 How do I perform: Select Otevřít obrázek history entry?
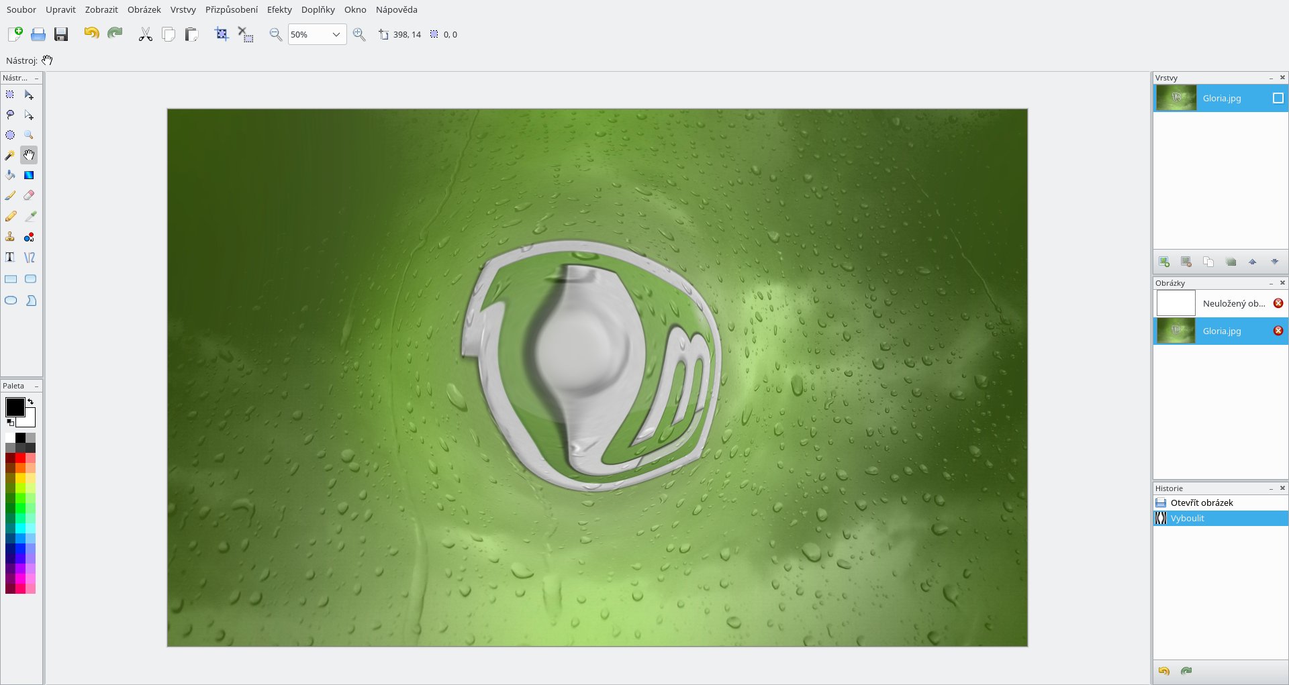pos(1221,503)
